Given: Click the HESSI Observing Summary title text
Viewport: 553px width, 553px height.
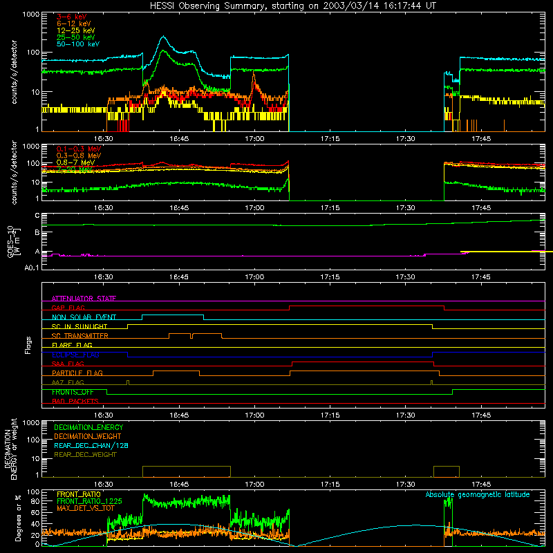Looking at the screenshot, I should click(x=292, y=6).
